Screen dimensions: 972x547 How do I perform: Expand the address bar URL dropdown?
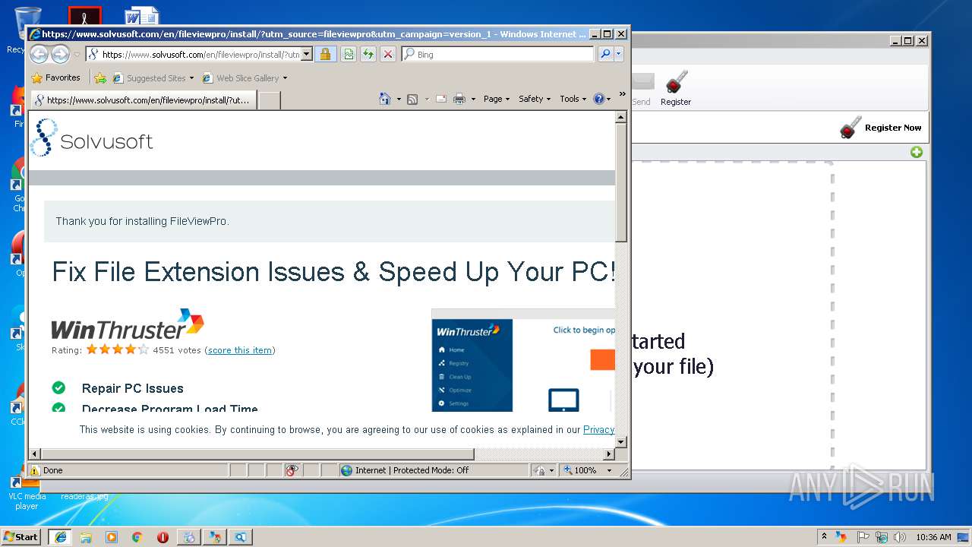[x=307, y=54]
